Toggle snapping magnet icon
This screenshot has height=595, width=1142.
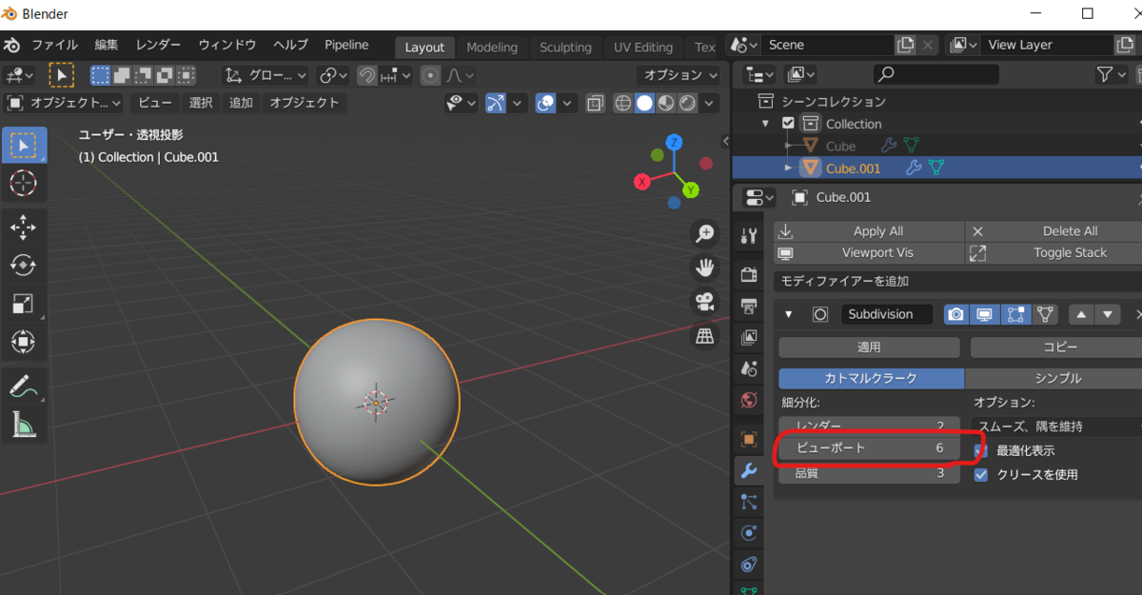[366, 75]
